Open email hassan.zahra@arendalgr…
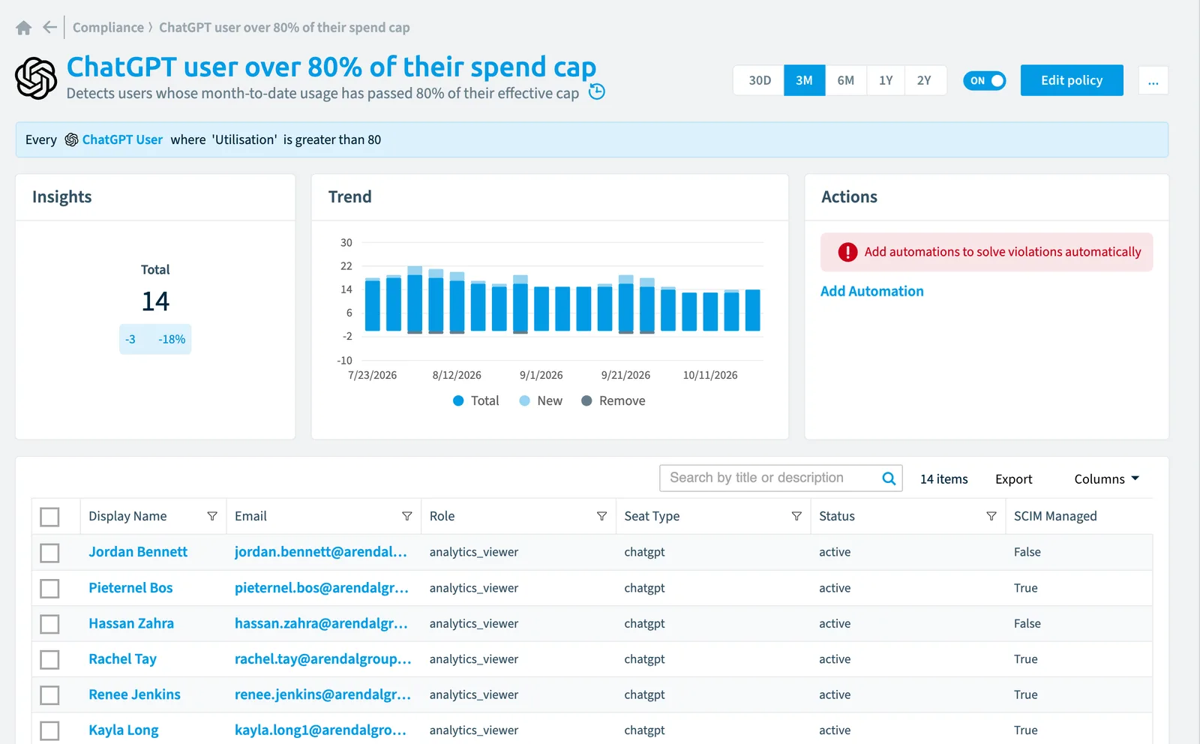 click(321, 623)
